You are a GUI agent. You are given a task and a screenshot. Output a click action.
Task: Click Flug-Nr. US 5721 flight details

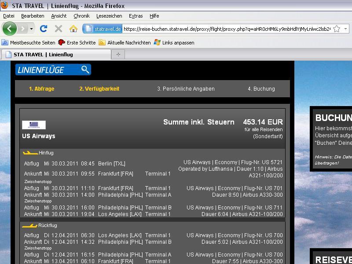[x=233, y=162]
